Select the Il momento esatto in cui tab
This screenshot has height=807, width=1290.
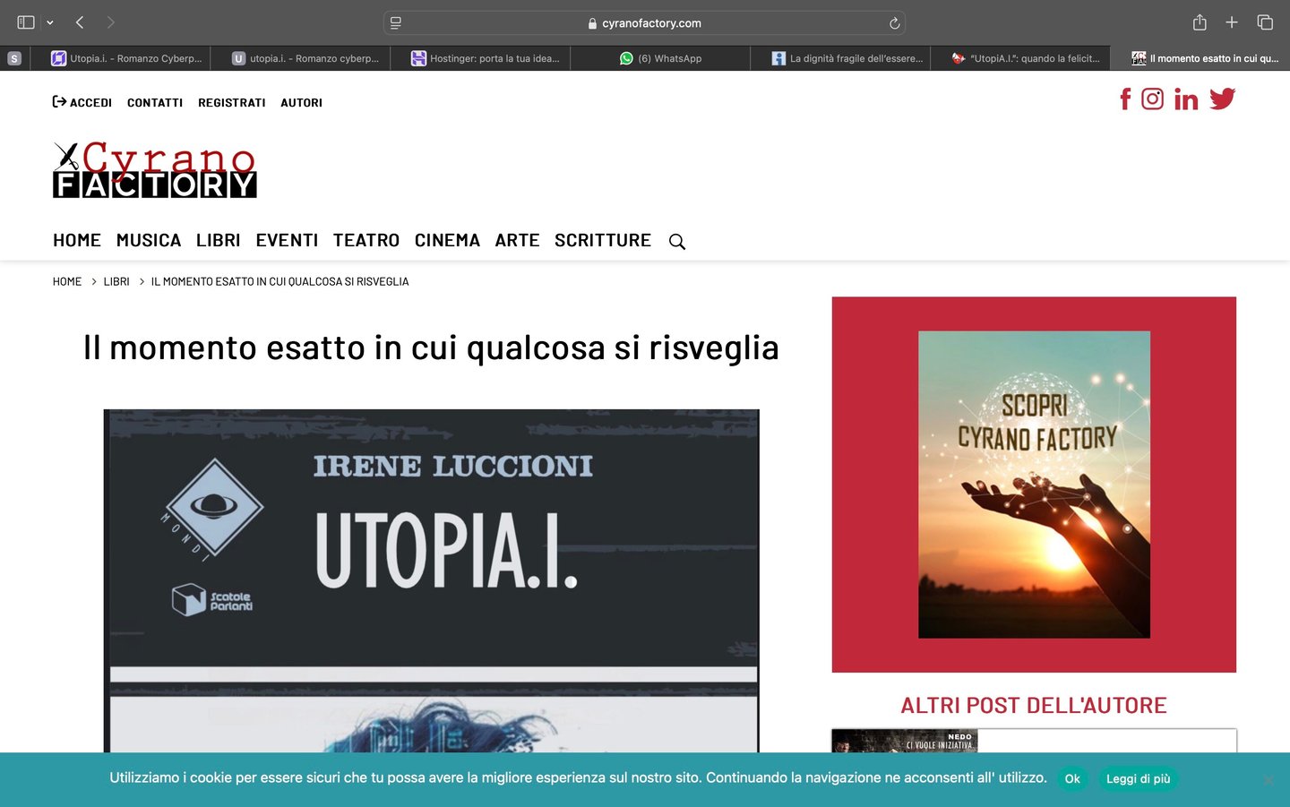click(1200, 58)
